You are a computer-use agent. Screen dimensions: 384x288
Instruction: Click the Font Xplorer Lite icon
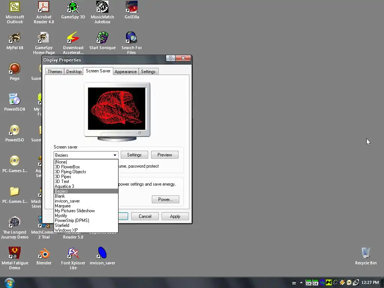(73, 259)
